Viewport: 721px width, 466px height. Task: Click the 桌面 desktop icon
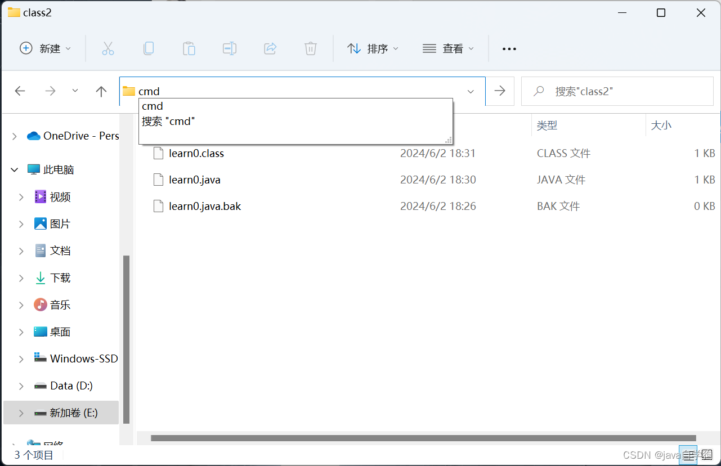coord(41,331)
